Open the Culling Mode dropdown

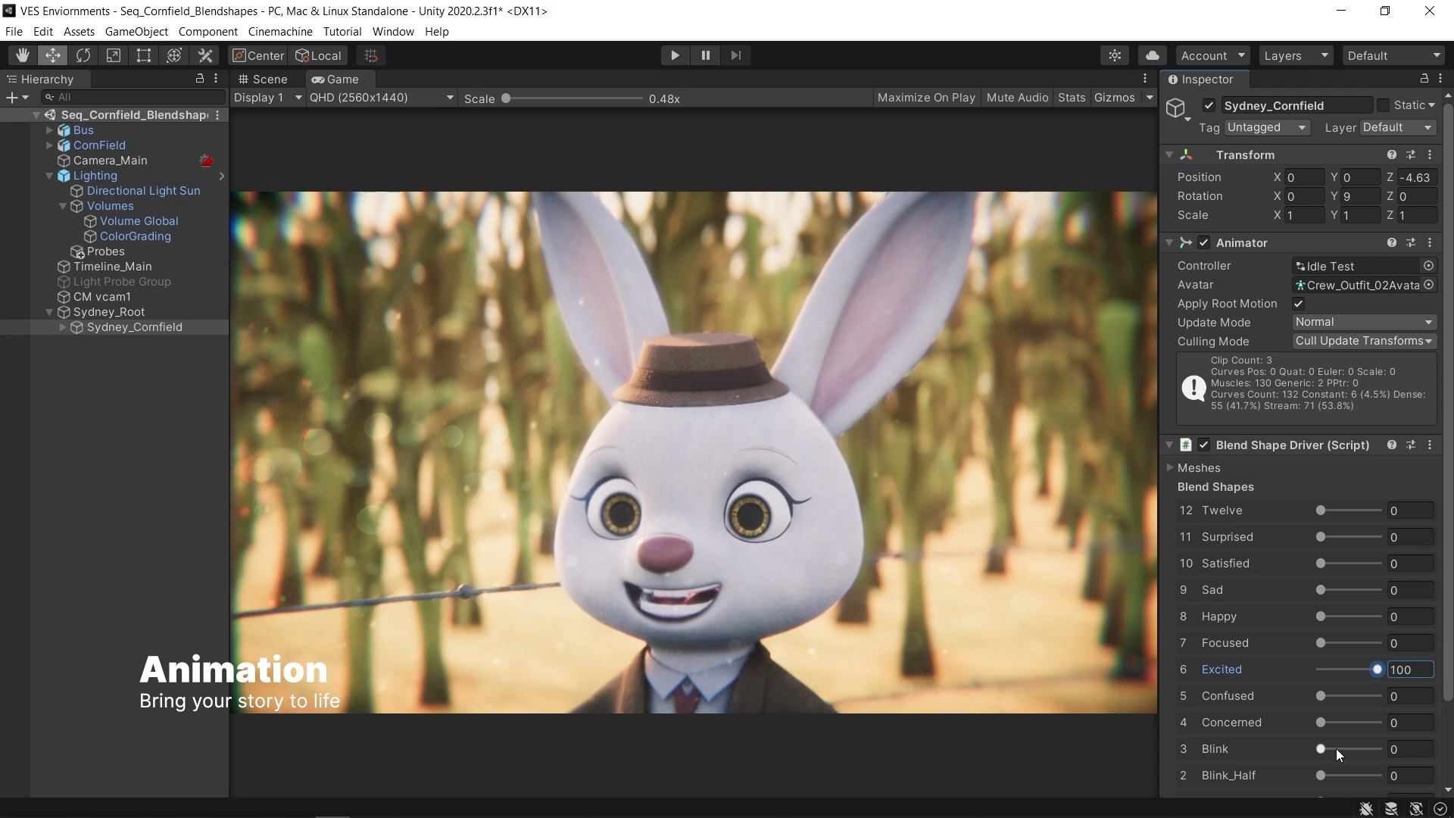(1363, 342)
